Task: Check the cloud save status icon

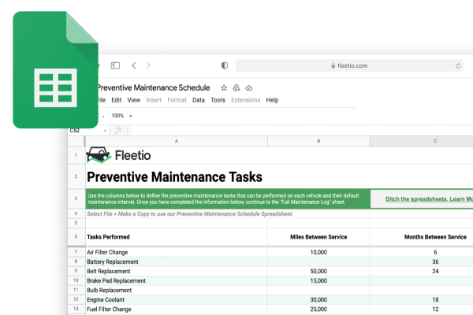Action: tap(249, 88)
